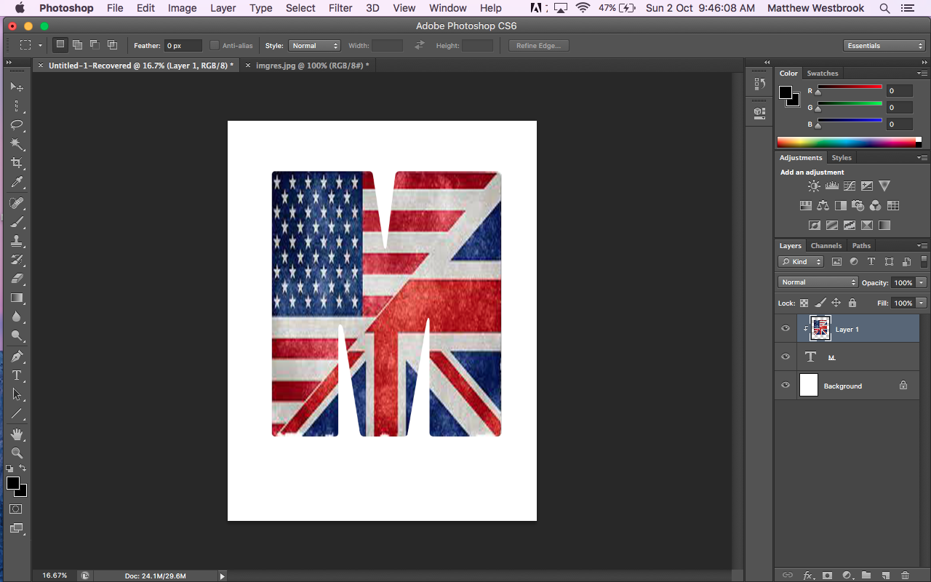Open the layer blending mode dropdown
This screenshot has height=582, width=931.
click(x=818, y=282)
